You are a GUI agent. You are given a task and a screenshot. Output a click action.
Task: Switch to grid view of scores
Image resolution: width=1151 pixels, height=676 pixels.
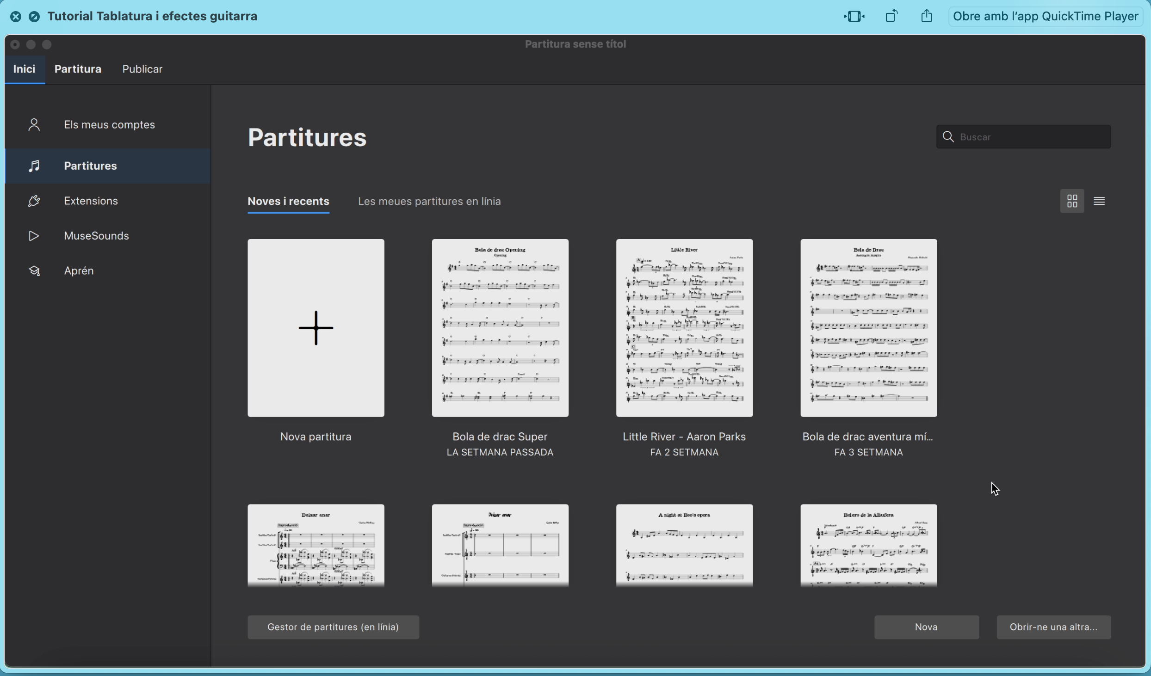[x=1072, y=201]
